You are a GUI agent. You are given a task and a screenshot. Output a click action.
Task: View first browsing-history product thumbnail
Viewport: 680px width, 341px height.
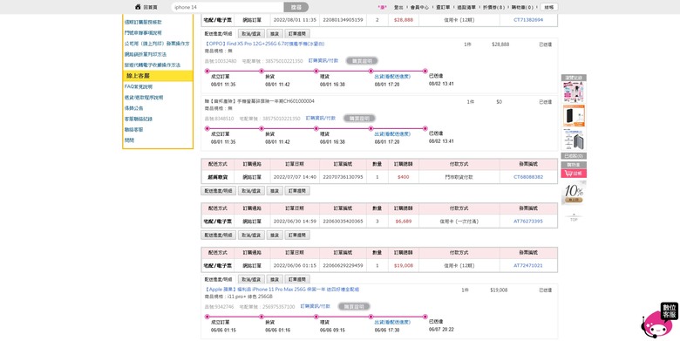[x=574, y=92]
